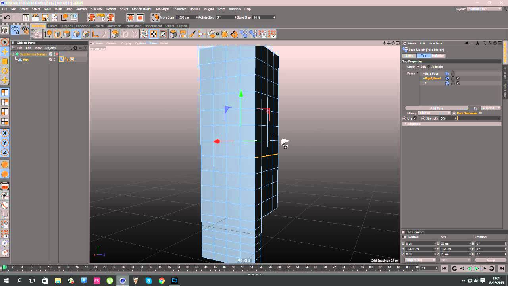The width and height of the screenshot is (508, 286).
Task: Toggle the X axis lock
Action: (5, 133)
